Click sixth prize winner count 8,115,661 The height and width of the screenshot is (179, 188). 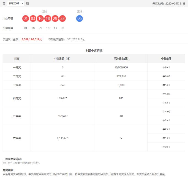[63, 138]
